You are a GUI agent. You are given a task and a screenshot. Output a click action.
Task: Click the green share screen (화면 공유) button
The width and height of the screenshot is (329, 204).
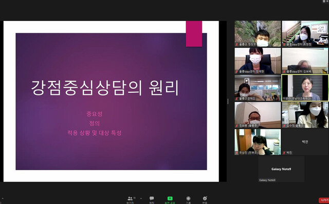pos(170,199)
